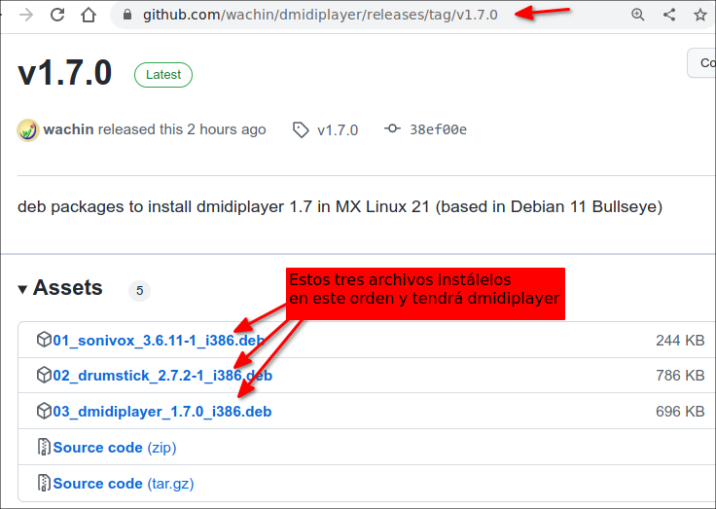Click the commit icon beside 38ef00e
Screen dimensions: 716x509
392,128
